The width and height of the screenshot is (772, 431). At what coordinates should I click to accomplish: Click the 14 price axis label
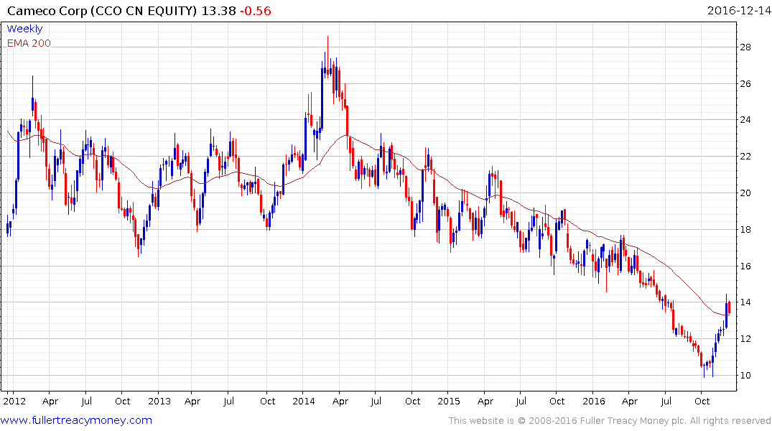[745, 302]
